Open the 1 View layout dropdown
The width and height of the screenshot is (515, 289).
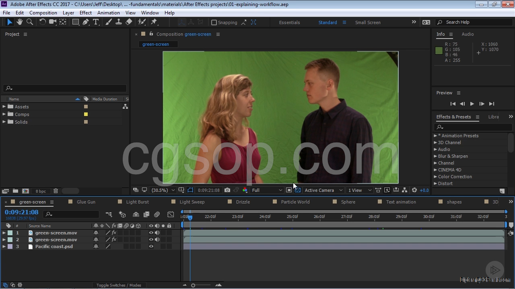pyautogui.click(x=360, y=190)
